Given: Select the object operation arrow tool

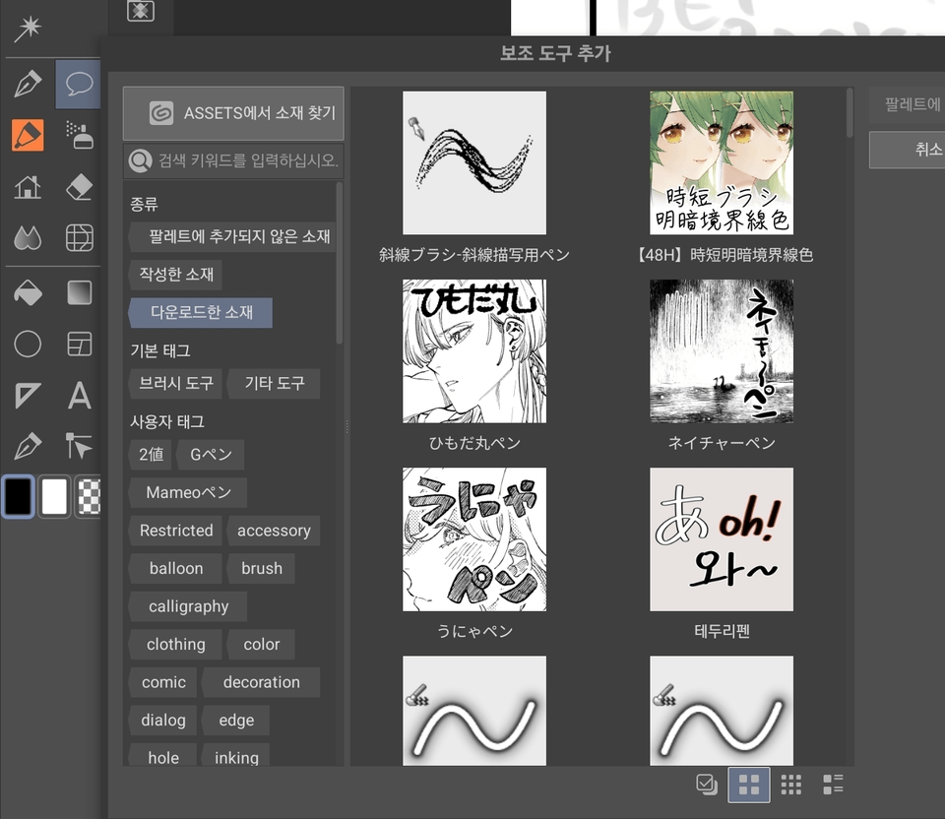Looking at the screenshot, I should click(79, 446).
